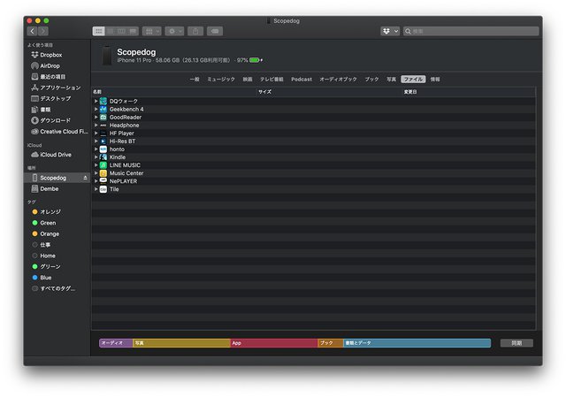
Task: Switch to gallery view in toolbar
Action: tap(134, 32)
